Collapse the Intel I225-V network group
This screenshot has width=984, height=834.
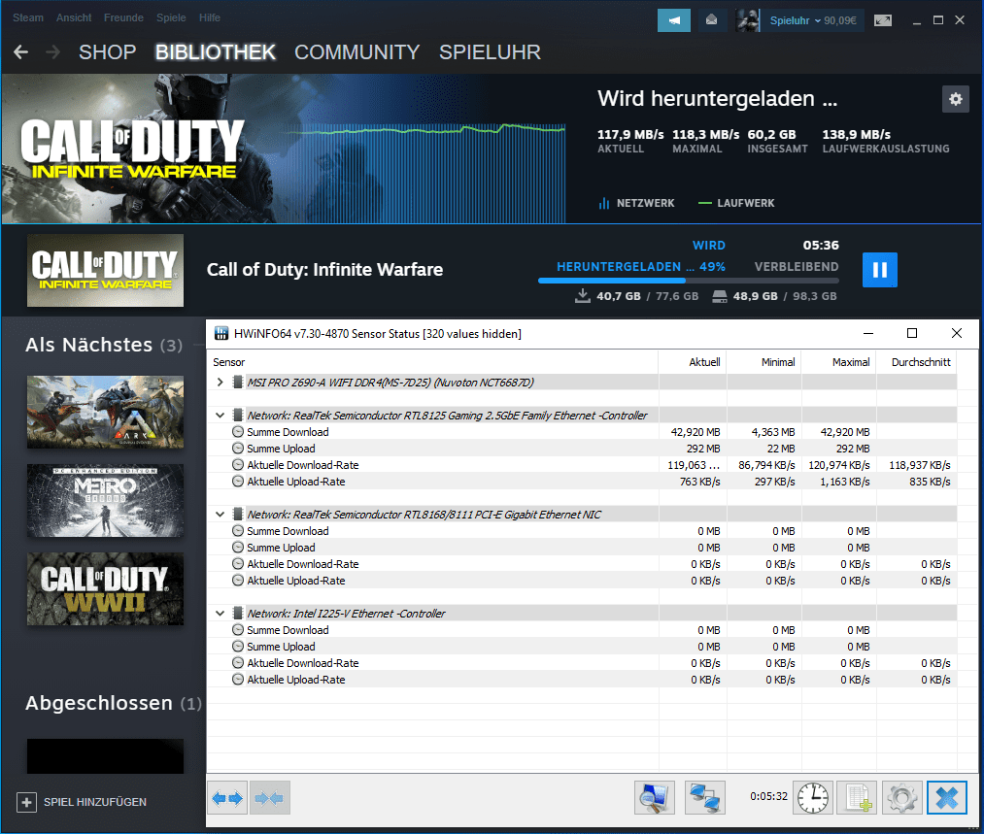pyautogui.click(x=220, y=614)
